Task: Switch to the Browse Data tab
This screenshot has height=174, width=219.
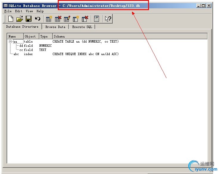Action: (55, 27)
